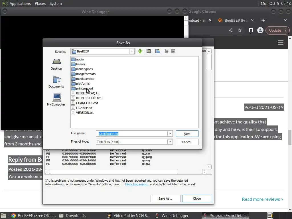The height and width of the screenshot is (219, 292).
Task: Switch to details view icon
Action: [173, 51]
